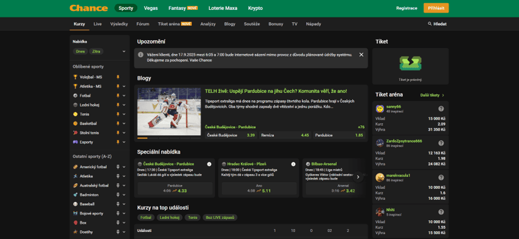Click the Bez LIVE zápasů filter
The height and width of the screenshot is (239, 519).
click(x=220, y=218)
